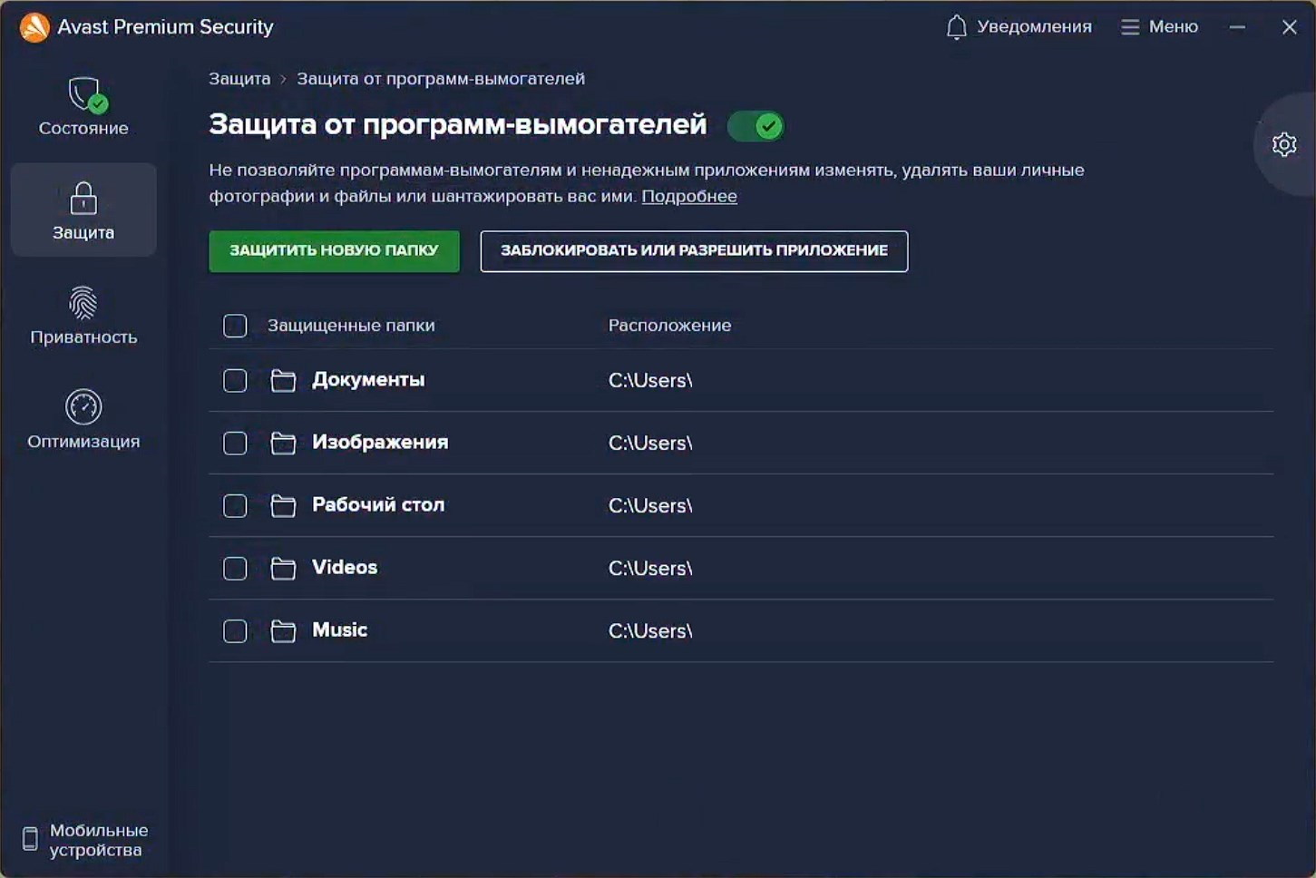The image size is (1316, 878).
Task: Check the Изображения folder checkbox
Action: (235, 443)
